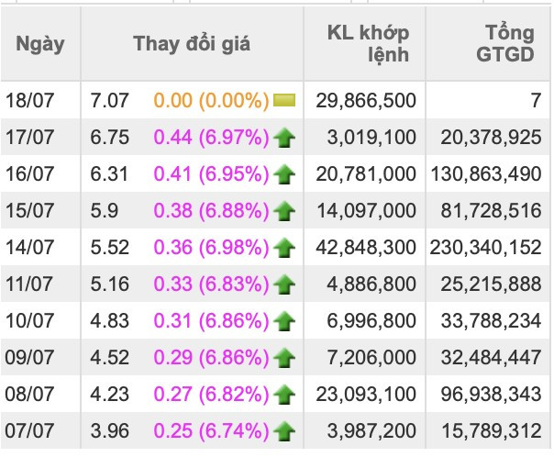Viewport: 554px width, 457px height.
Task: Click the green up arrow for 17/07
Action: (284, 139)
